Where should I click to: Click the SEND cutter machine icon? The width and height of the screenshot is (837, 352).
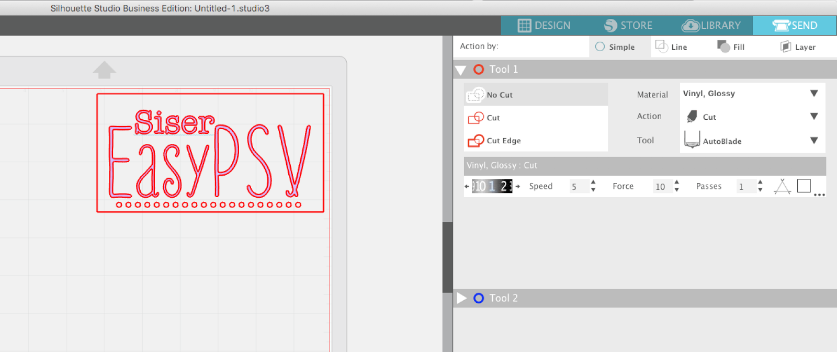782,25
